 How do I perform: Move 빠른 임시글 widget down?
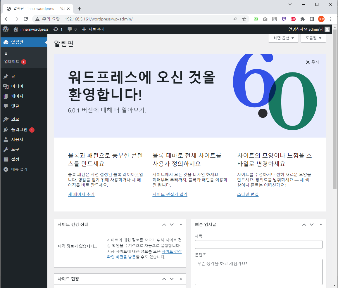(x=312, y=225)
